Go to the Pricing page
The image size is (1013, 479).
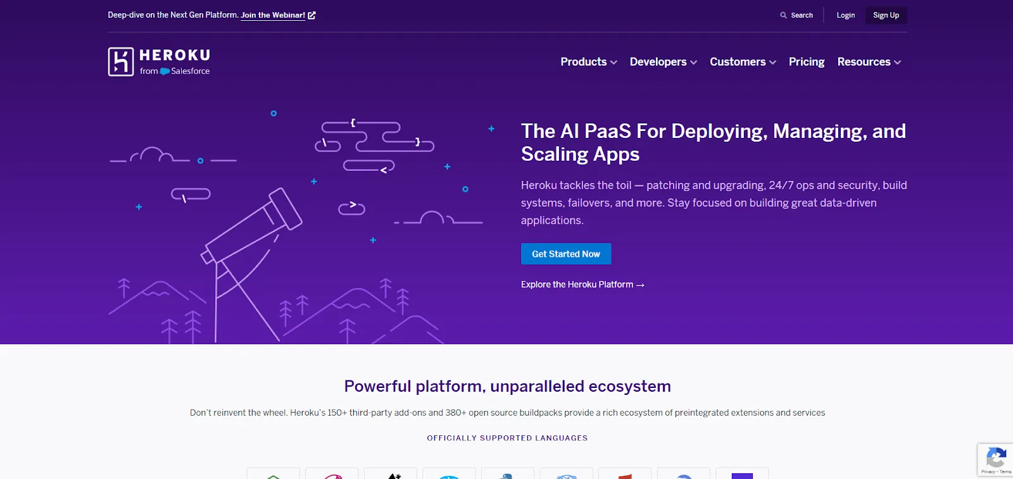pyautogui.click(x=807, y=61)
